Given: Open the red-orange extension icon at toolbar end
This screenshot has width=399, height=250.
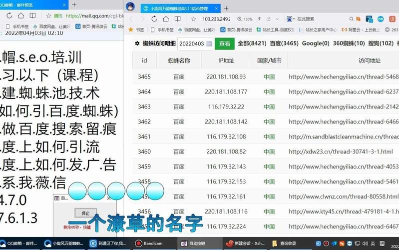Looking at the screenshot, I should (392, 19).
